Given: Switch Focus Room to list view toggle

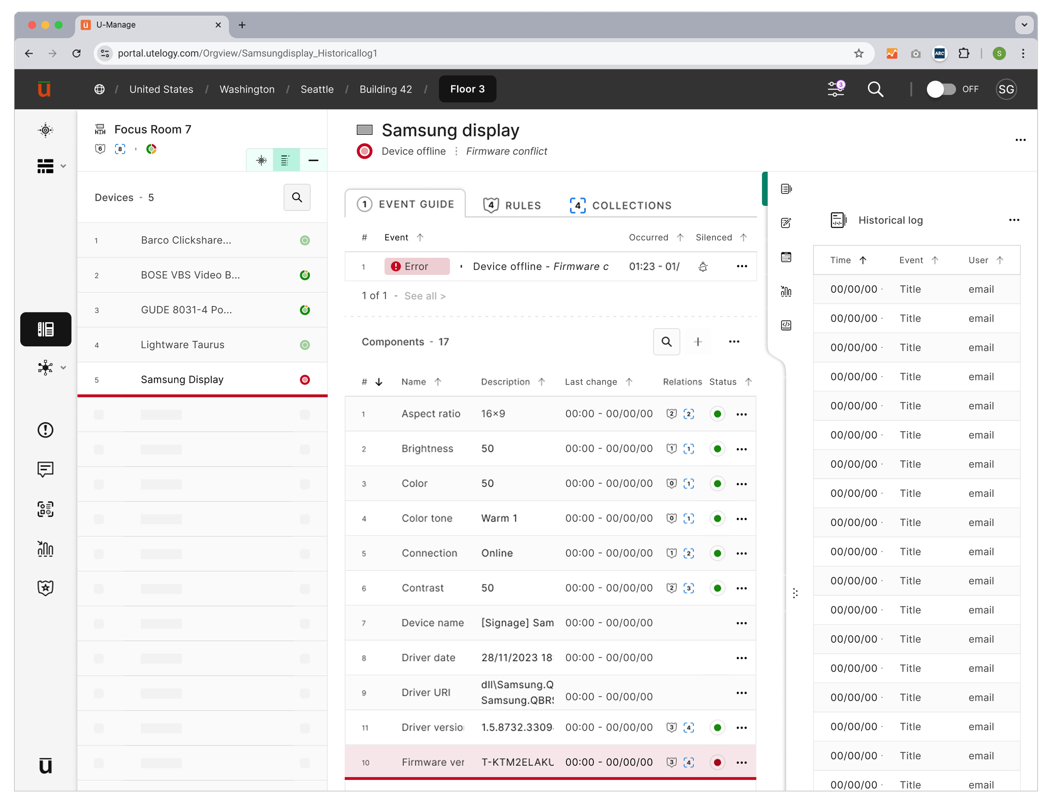Looking at the screenshot, I should coord(286,160).
